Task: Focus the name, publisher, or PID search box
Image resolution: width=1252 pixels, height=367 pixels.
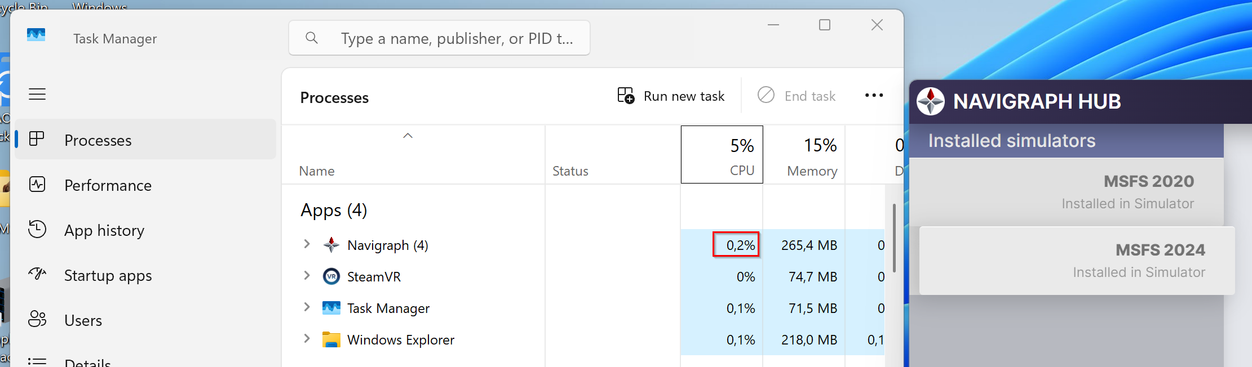Action: tap(439, 38)
